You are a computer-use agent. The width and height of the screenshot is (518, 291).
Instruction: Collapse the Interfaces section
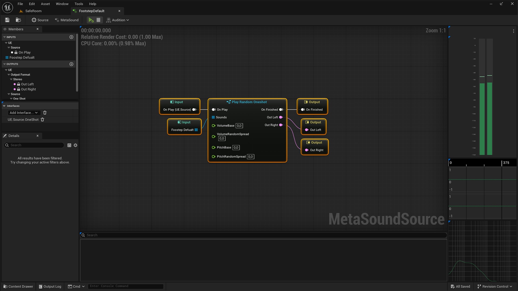[x=4, y=106]
